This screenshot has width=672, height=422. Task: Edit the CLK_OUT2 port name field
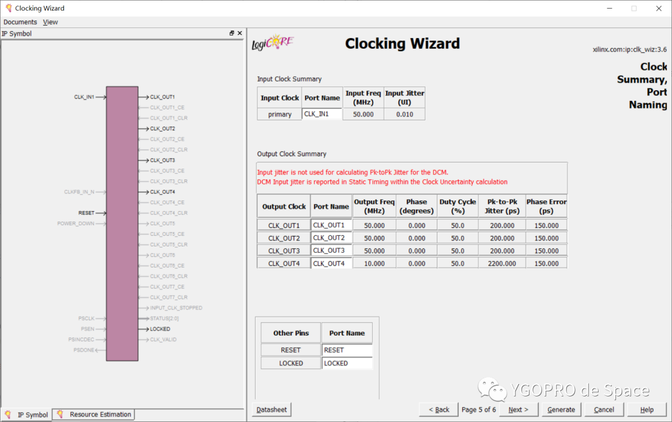tap(331, 238)
